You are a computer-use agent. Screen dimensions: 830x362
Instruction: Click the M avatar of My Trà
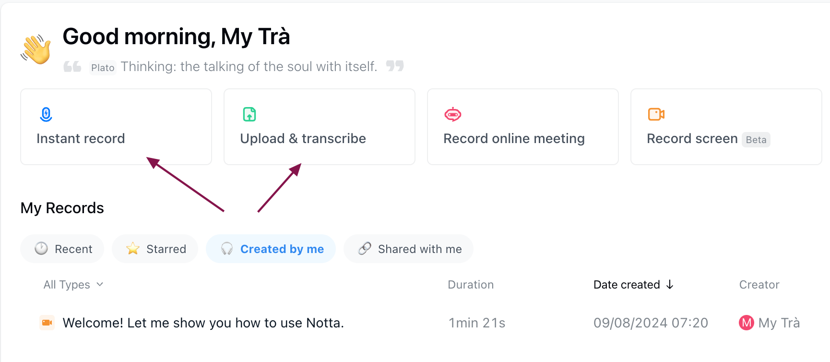coord(746,323)
